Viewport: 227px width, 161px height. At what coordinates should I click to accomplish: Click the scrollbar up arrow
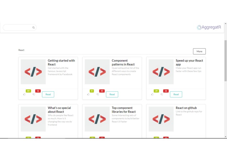click(x=226, y=23)
